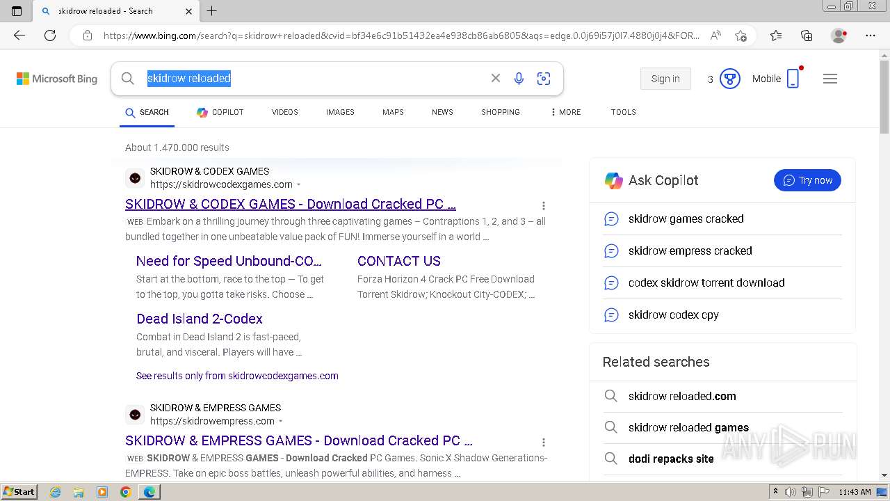Search by voice microphone icon
This screenshot has height=501, width=890.
coord(519,79)
